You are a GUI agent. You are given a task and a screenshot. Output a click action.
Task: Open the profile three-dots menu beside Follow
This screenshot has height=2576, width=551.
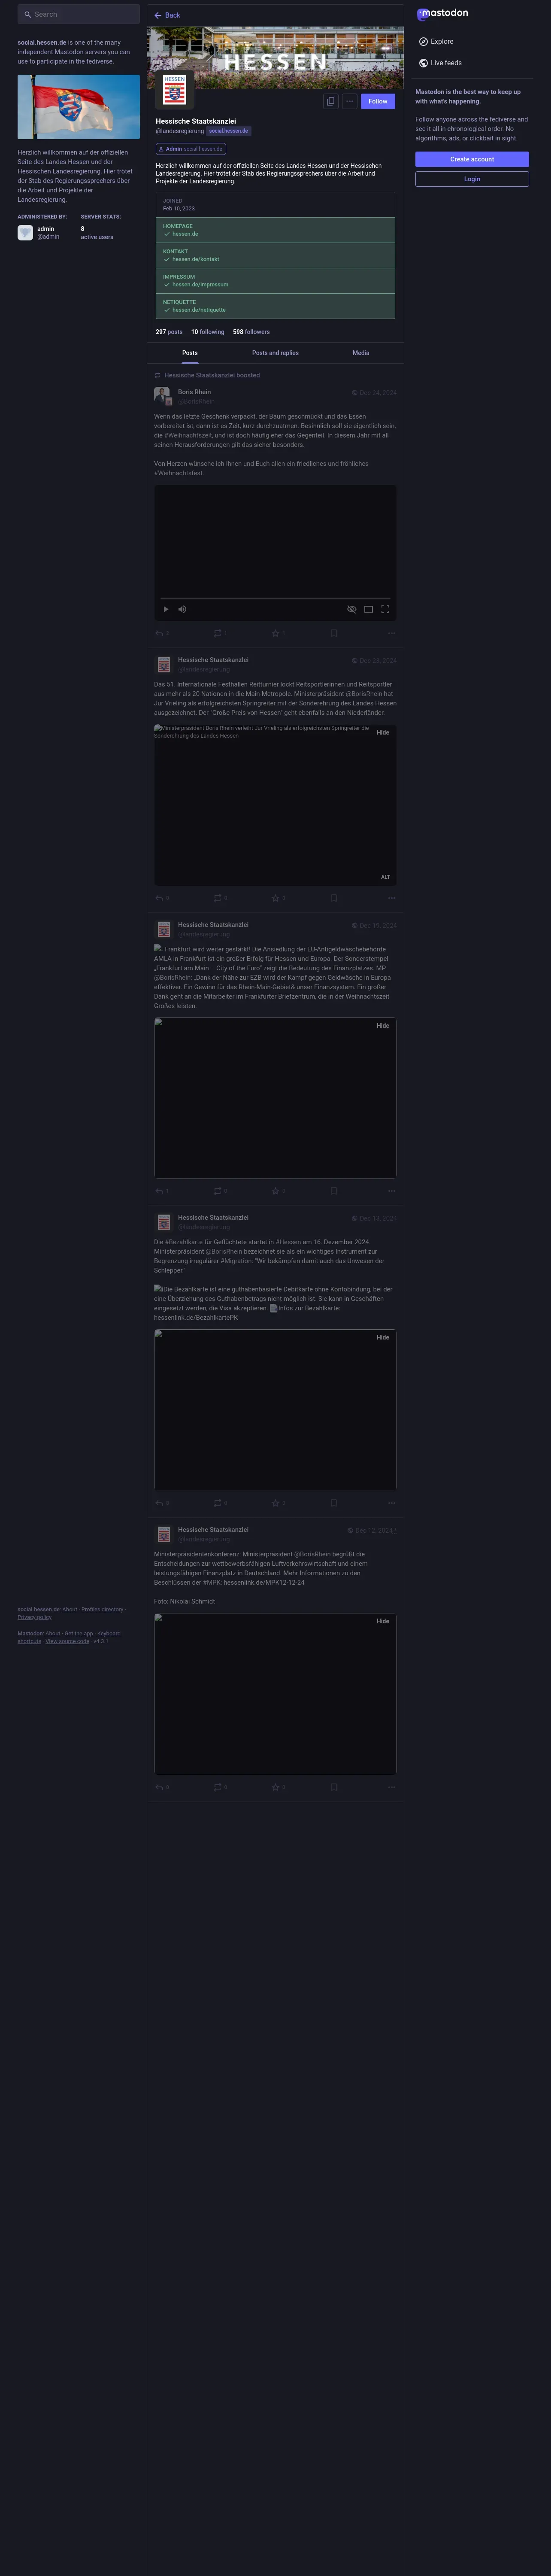point(349,101)
